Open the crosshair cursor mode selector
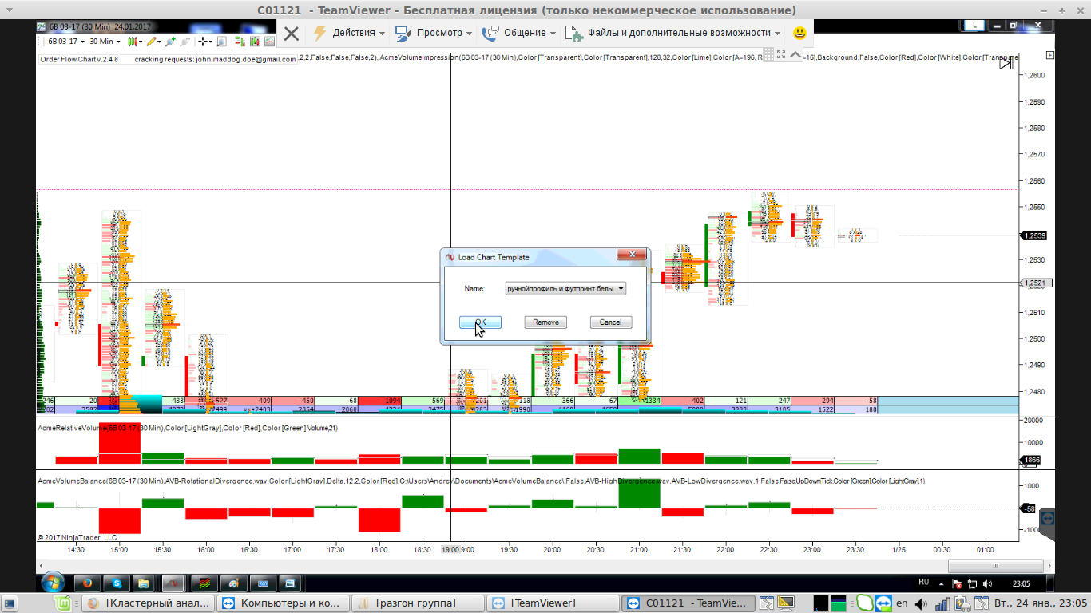 [x=205, y=41]
